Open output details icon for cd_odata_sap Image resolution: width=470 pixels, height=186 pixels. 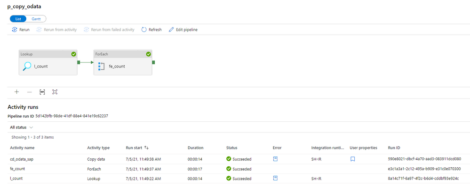[x=275, y=159]
